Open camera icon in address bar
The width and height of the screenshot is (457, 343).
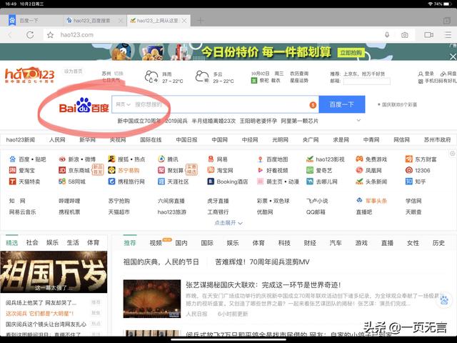pos(405,35)
